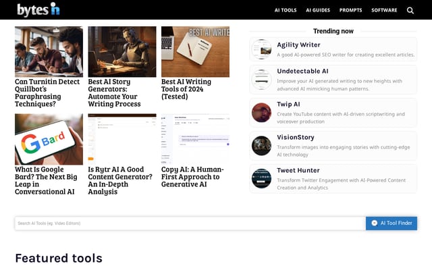Open the Agility Writer trending link
This screenshot has height=270, width=432.
[298, 45]
